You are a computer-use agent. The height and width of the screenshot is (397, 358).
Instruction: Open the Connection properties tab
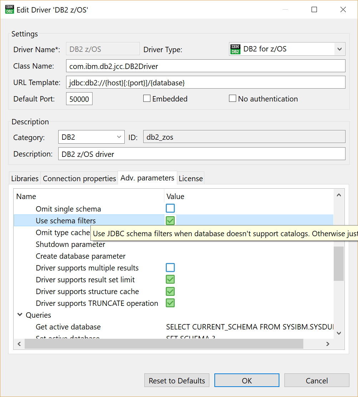(x=79, y=179)
